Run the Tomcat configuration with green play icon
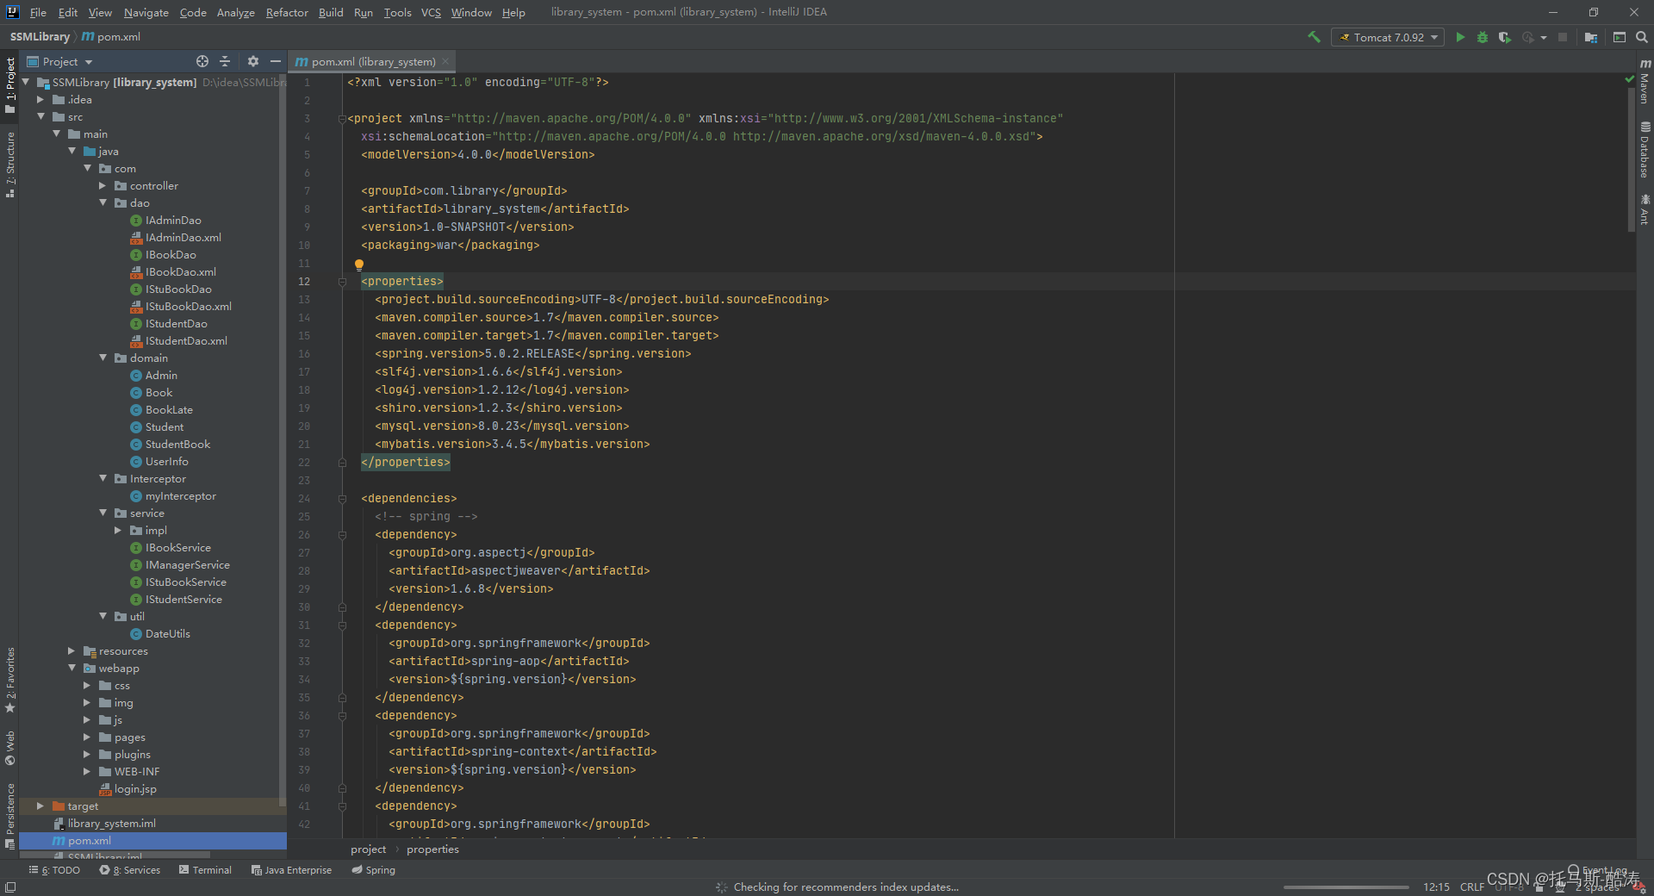Image resolution: width=1654 pixels, height=896 pixels. 1460,37
